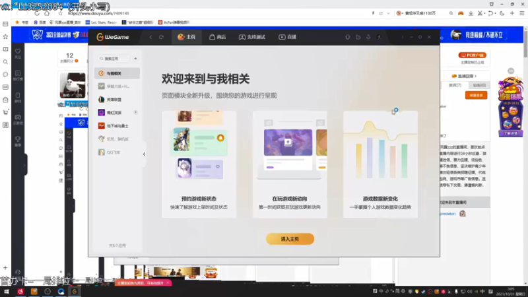The height and width of the screenshot is (297, 528).
Task: Click the WeGame logo
Action: (x=113, y=37)
